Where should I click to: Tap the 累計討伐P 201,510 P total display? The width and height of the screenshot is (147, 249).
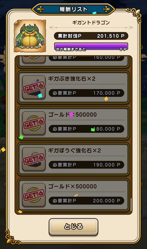[91, 36]
